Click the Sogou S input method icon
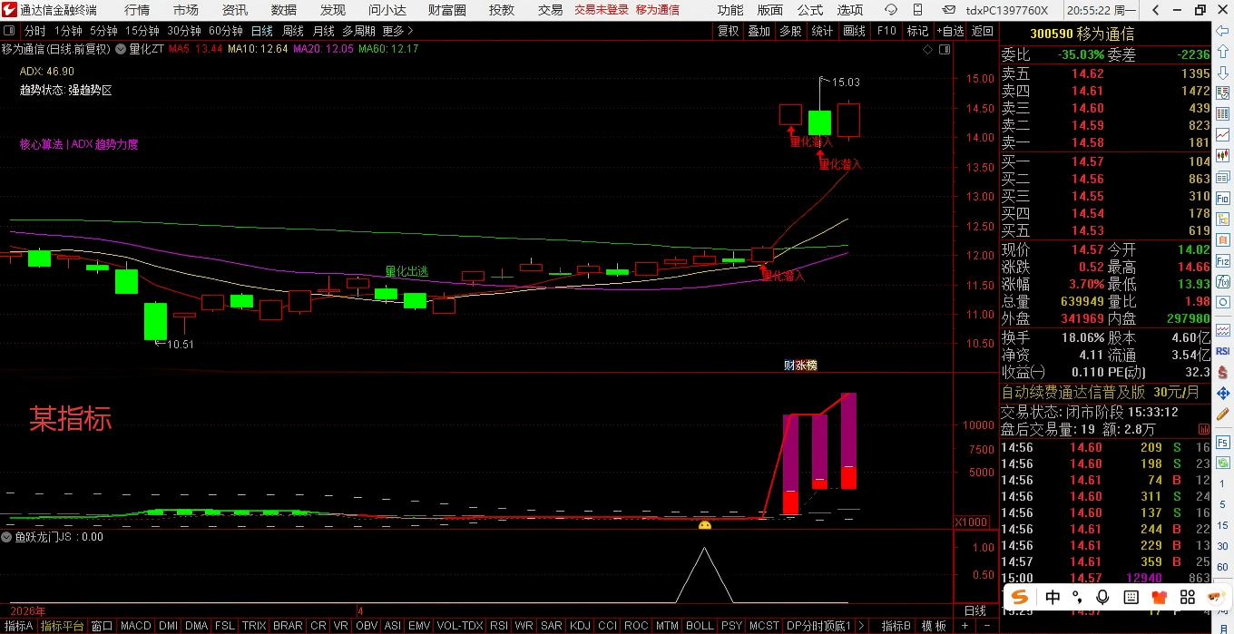 click(1021, 597)
